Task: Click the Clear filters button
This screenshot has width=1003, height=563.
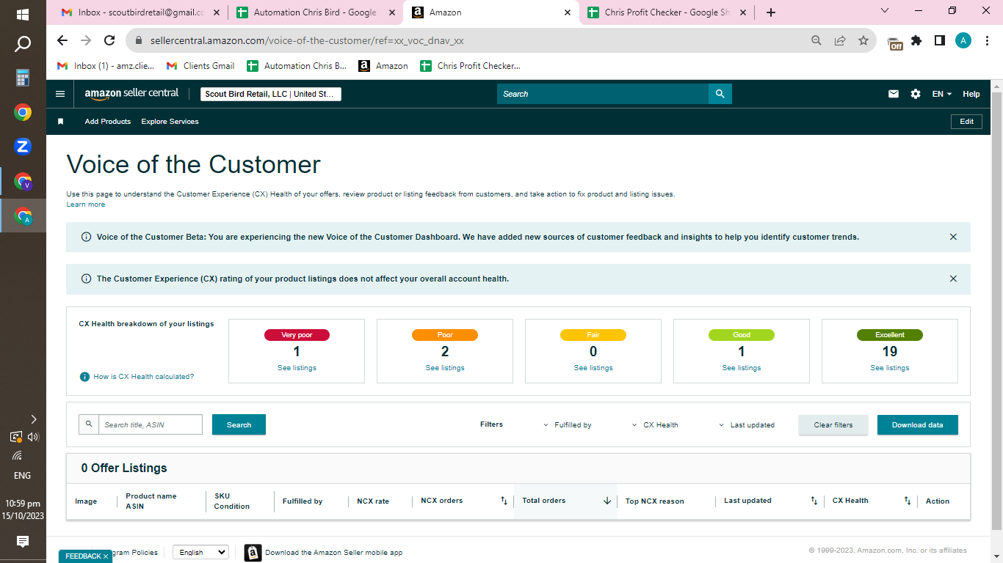Action: (833, 425)
